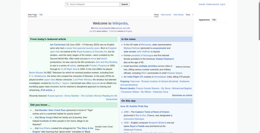Open the I'm All Right Jack link
Screen dimensions: 260x133
click(x=69, y=69)
